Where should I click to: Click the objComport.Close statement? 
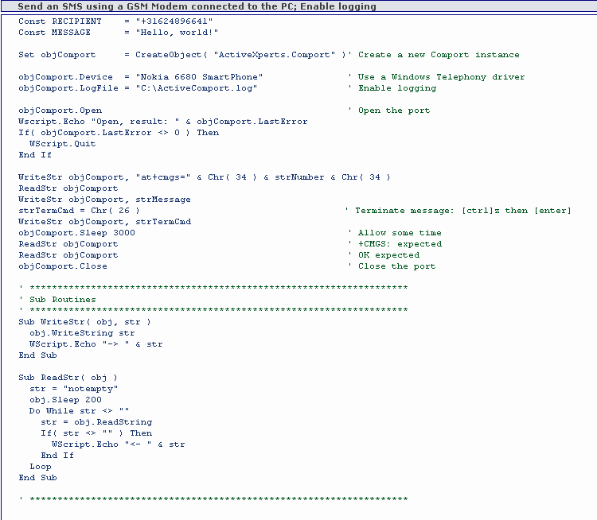click(63, 266)
